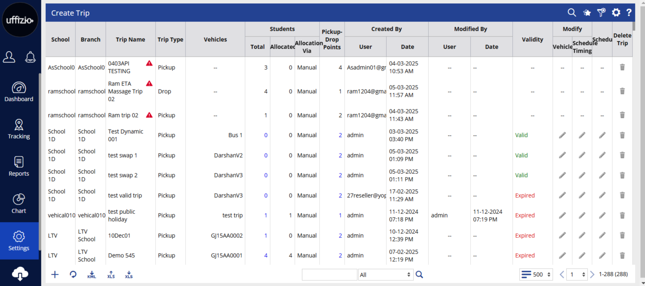Edit schedule timing for test swap 2
Image resolution: width=645 pixels, height=286 pixels.
[x=582, y=175]
